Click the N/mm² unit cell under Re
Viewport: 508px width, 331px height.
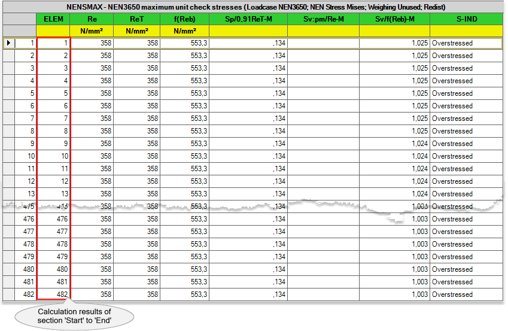pos(92,31)
